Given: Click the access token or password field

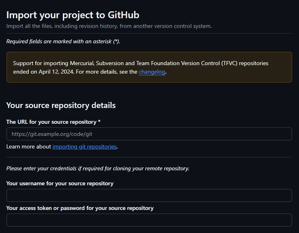Looking at the screenshot, I should [x=149, y=220].
